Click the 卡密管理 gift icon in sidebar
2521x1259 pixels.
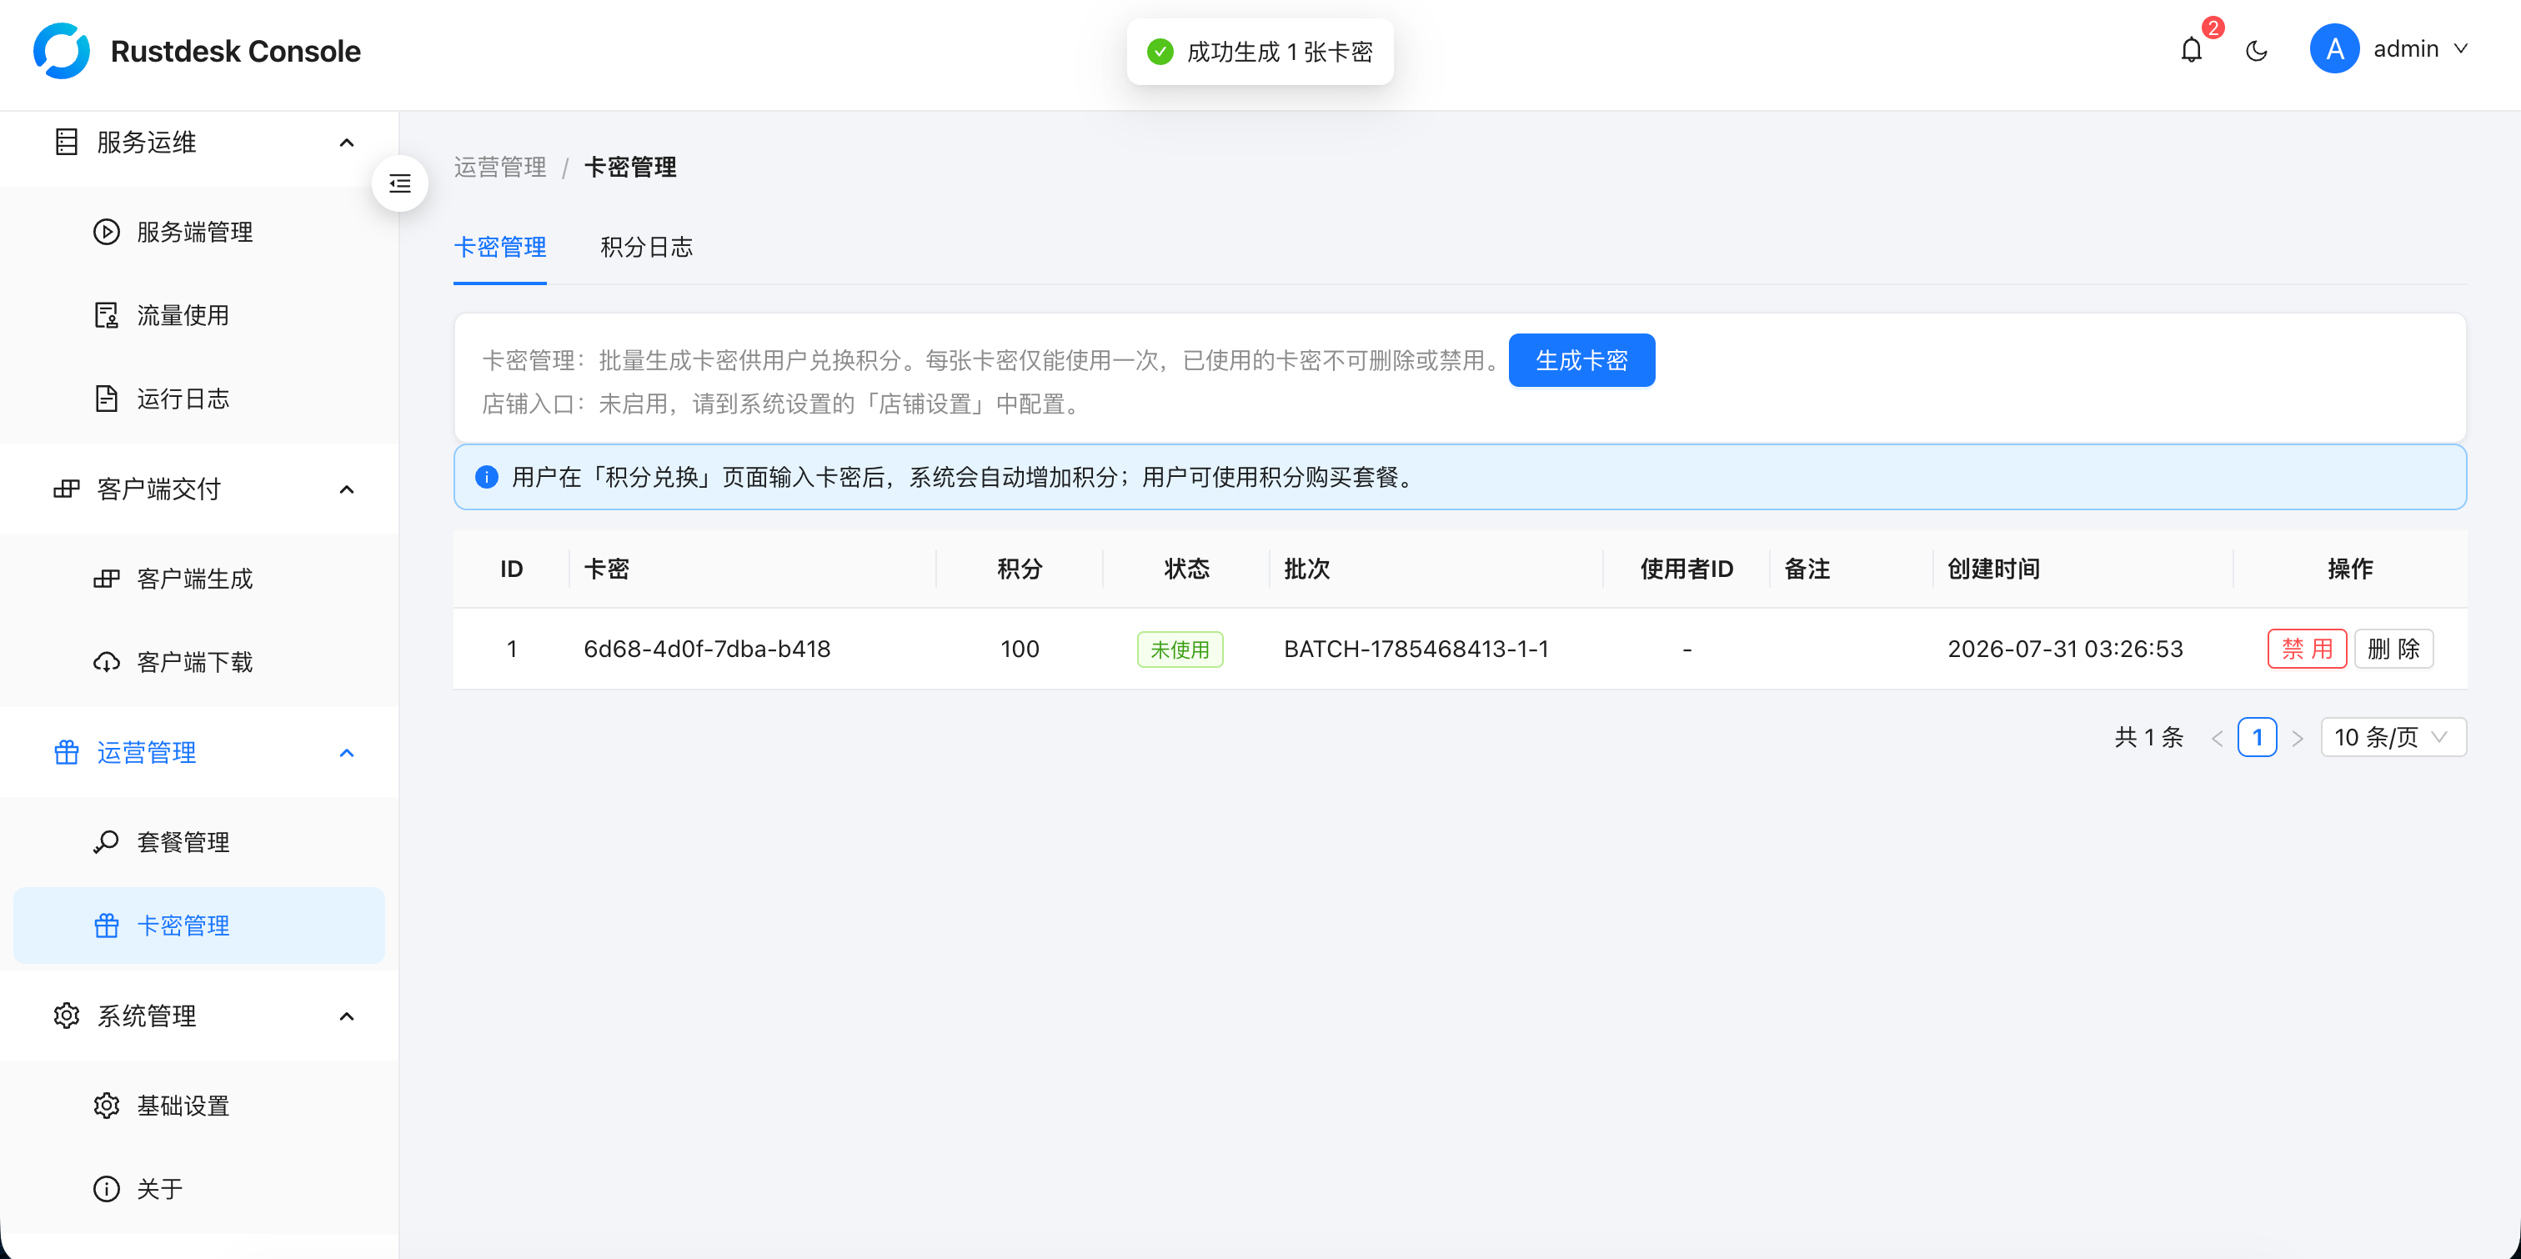click(x=106, y=925)
